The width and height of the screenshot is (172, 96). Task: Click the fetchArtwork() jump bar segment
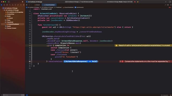[79, 7]
